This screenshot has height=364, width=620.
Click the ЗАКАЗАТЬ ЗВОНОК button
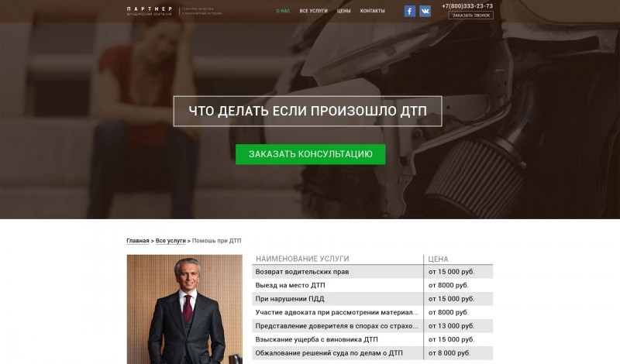(x=471, y=15)
